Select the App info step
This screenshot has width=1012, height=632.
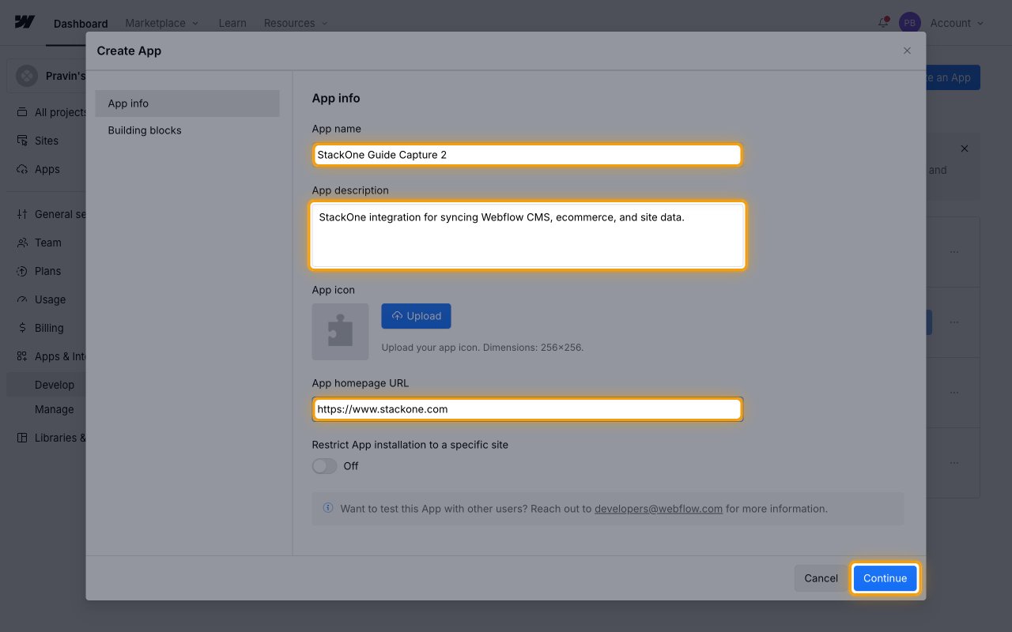pos(187,103)
